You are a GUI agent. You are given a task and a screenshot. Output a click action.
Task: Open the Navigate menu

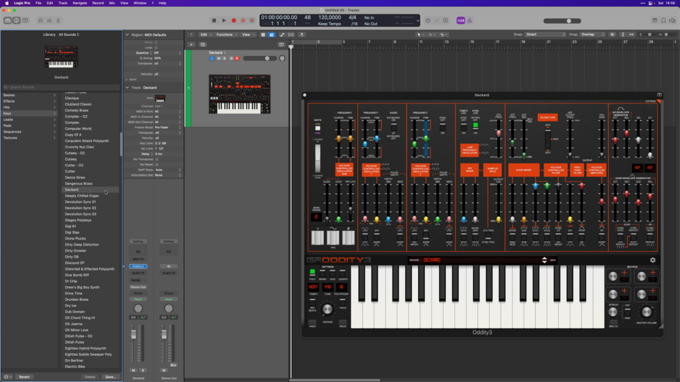[79, 3]
